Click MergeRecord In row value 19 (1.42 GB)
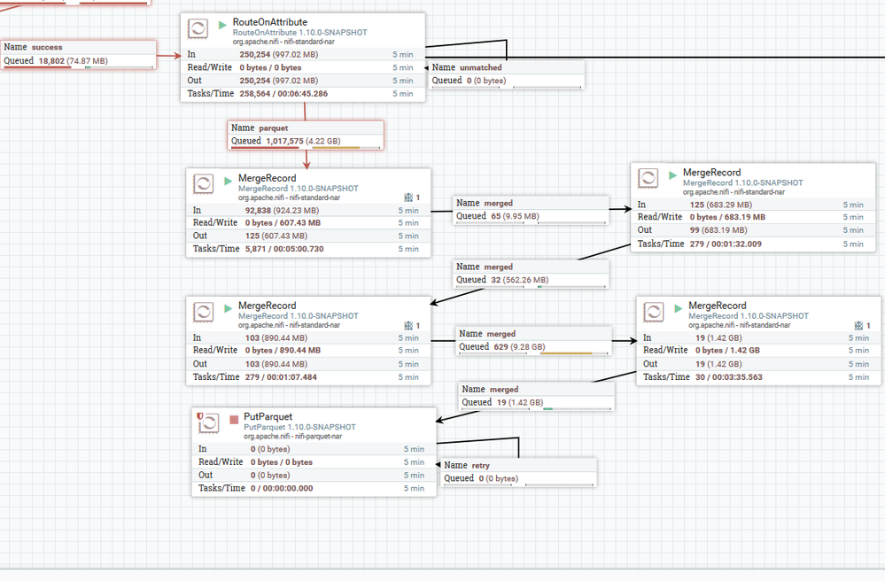 point(718,337)
